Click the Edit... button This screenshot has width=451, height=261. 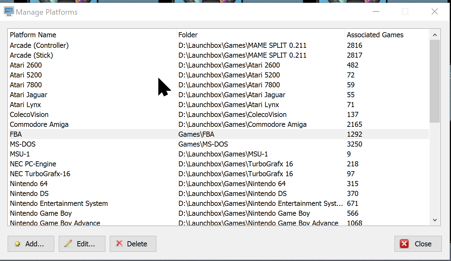[82, 244]
